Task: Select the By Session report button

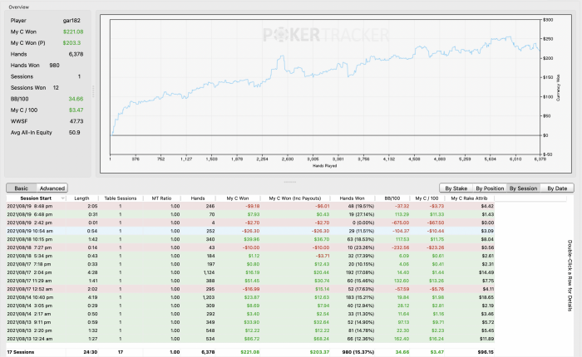Action: (x=523, y=188)
